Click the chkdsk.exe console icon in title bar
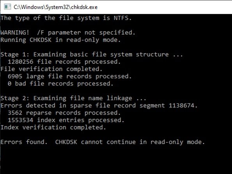This screenshot has height=174, width=232. (x=7, y=7)
